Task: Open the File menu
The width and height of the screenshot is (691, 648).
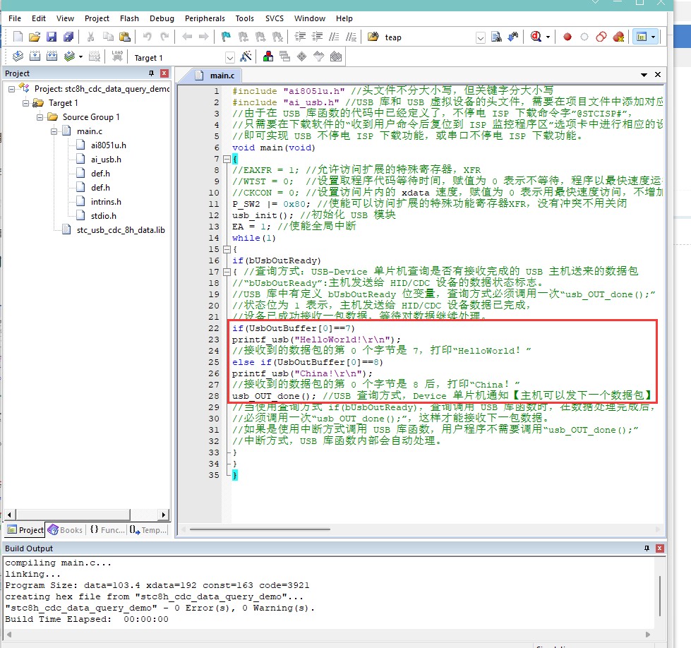Action: pyautogui.click(x=15, y=18)
